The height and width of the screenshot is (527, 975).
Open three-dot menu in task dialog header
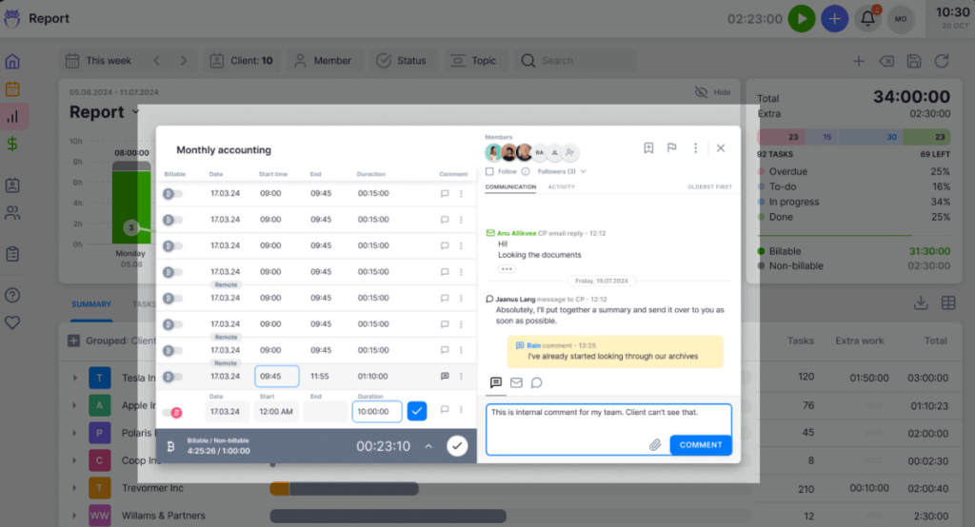(x=696, y=148)
